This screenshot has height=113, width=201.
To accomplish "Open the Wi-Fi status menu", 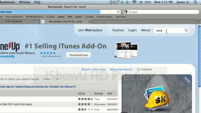I will (134, 2).
